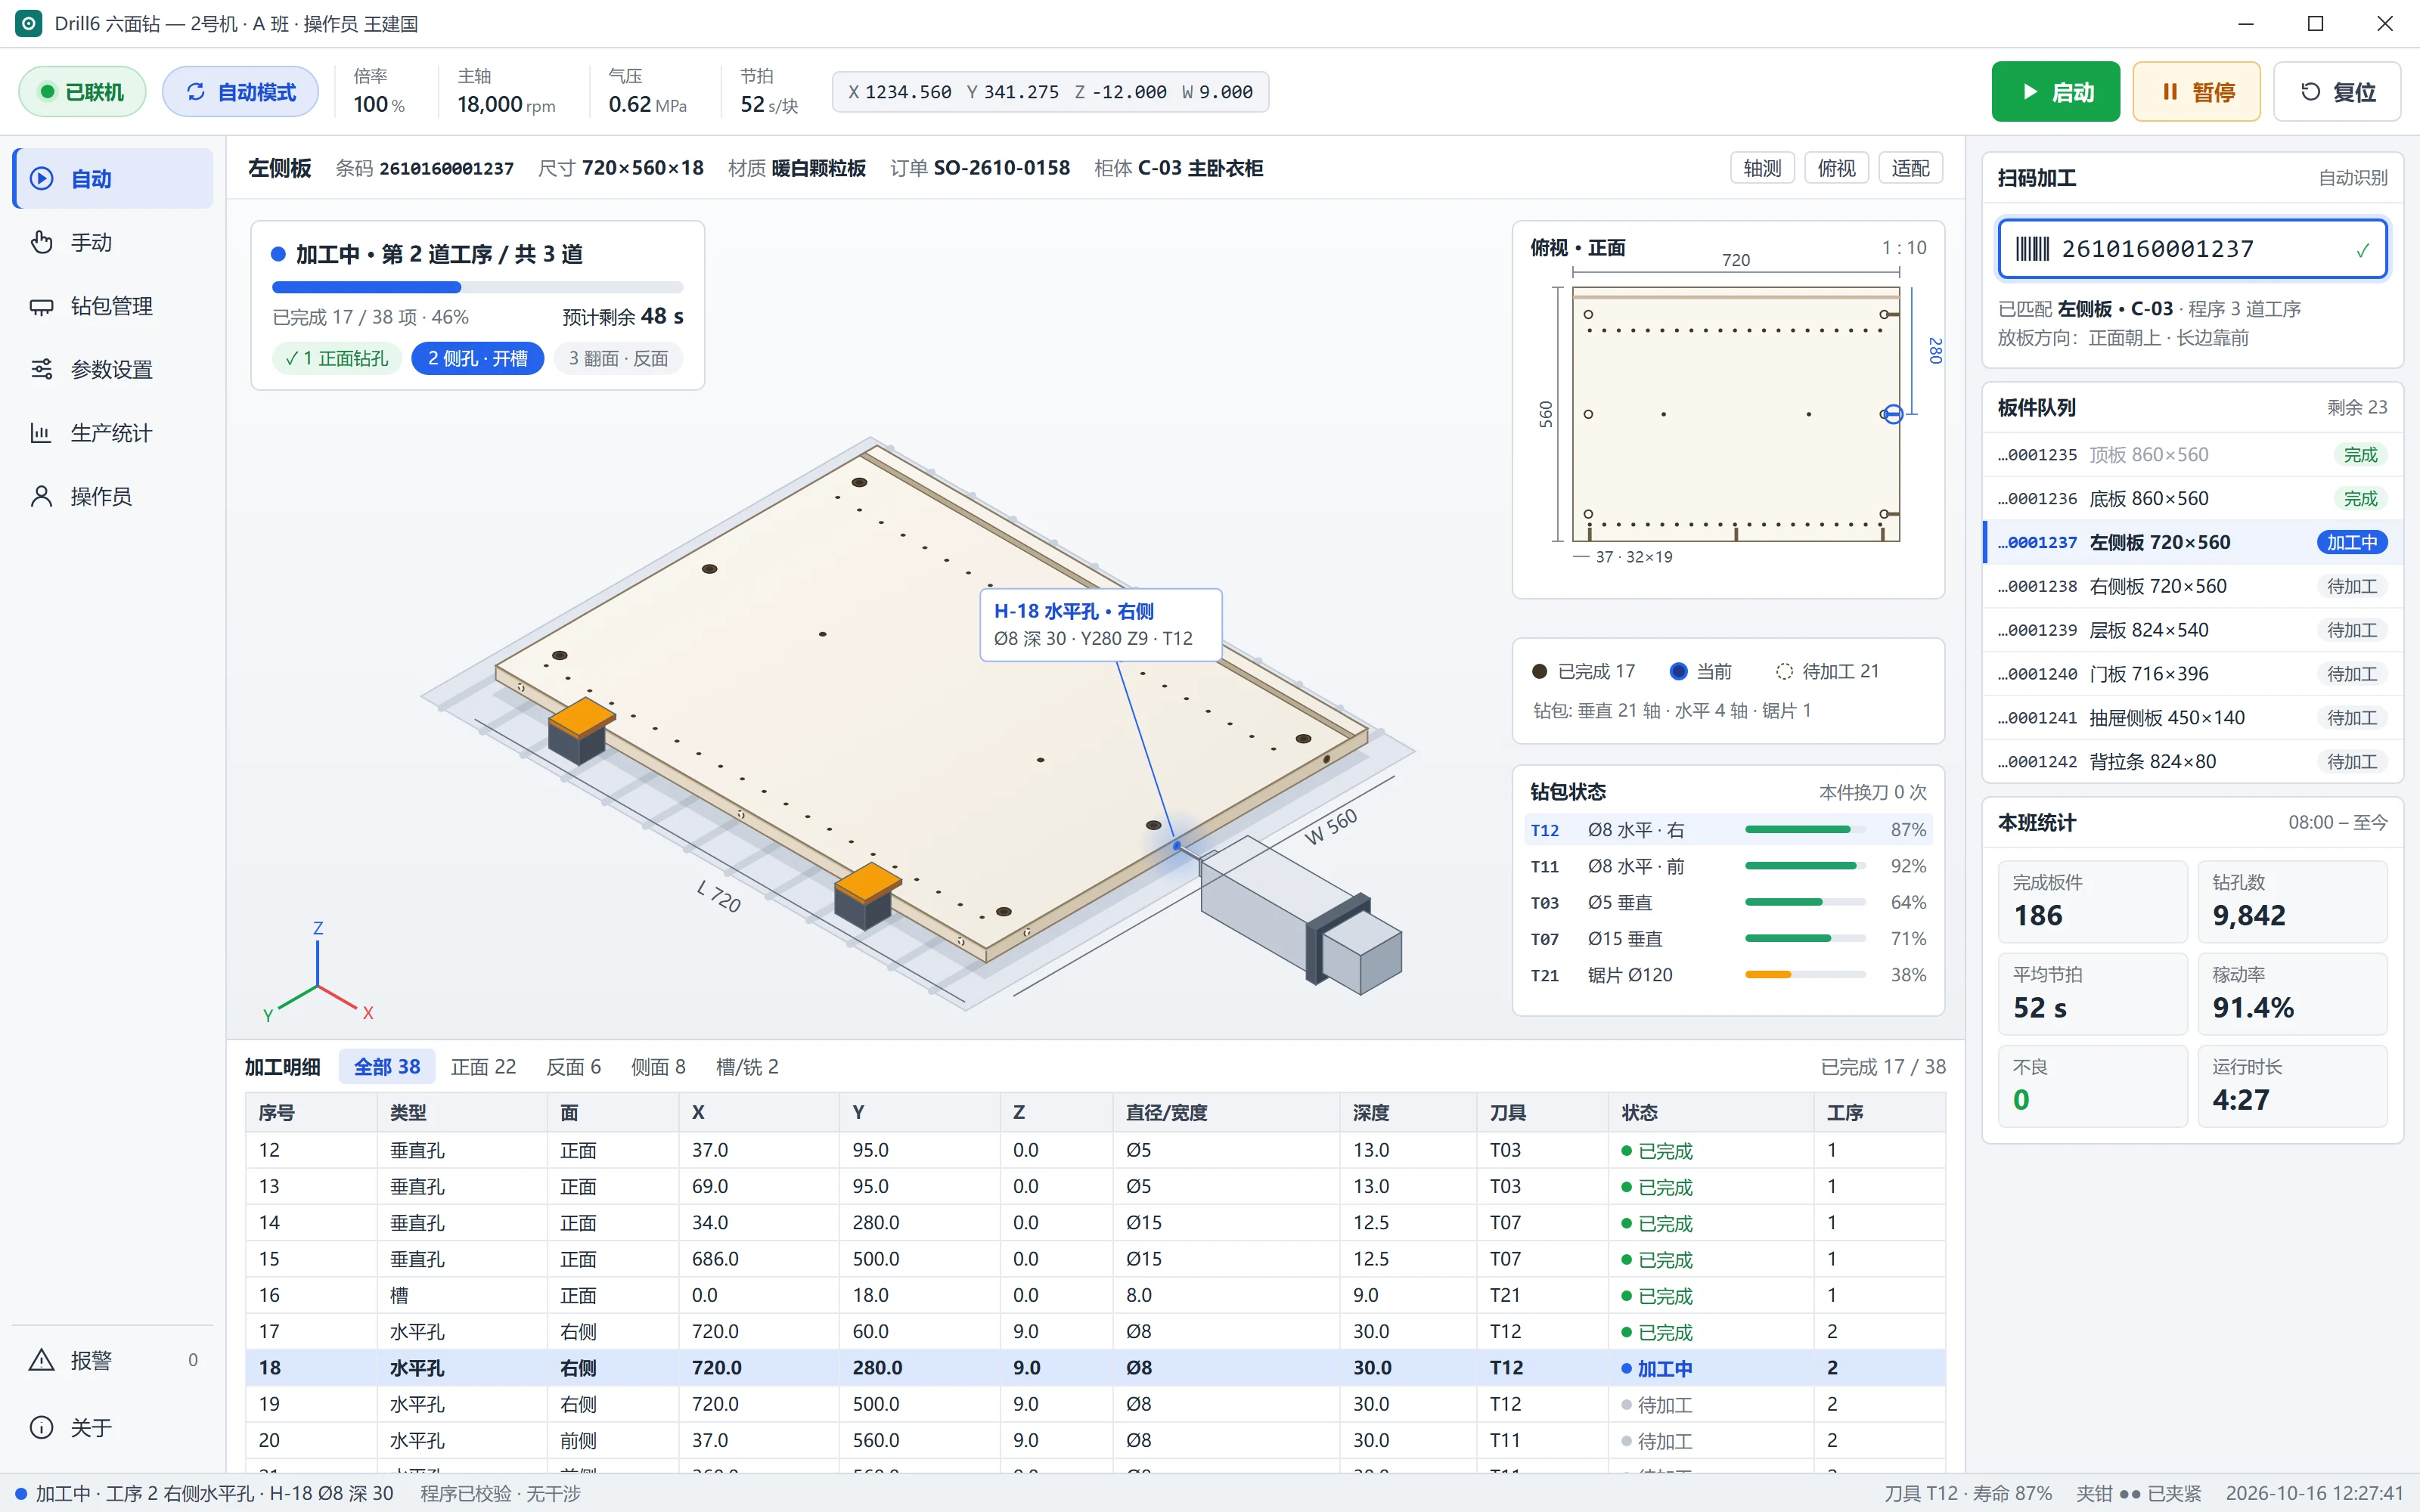This screenshot has width=2420, height=1512.
Task: Click the Drill6 app logo icon
Action: pyautogui.click(x=29, y=23)
